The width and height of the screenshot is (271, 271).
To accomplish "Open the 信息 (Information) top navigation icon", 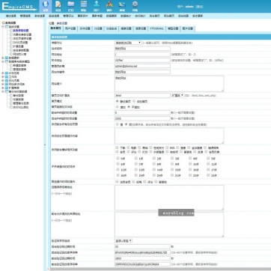I will [x=58, y=6].
